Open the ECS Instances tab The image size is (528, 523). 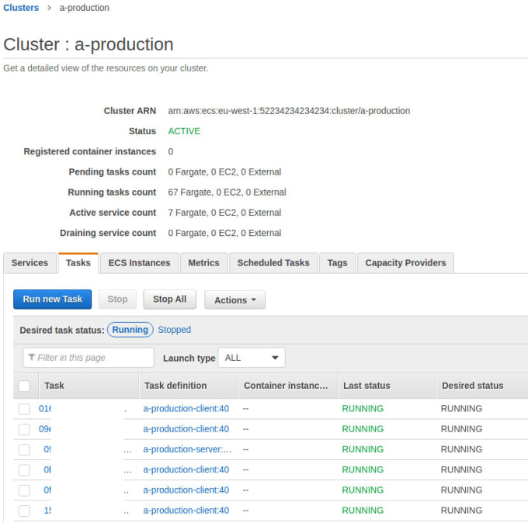coord(139,263)
